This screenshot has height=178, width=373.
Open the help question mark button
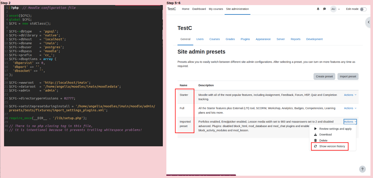click(362, 169)
